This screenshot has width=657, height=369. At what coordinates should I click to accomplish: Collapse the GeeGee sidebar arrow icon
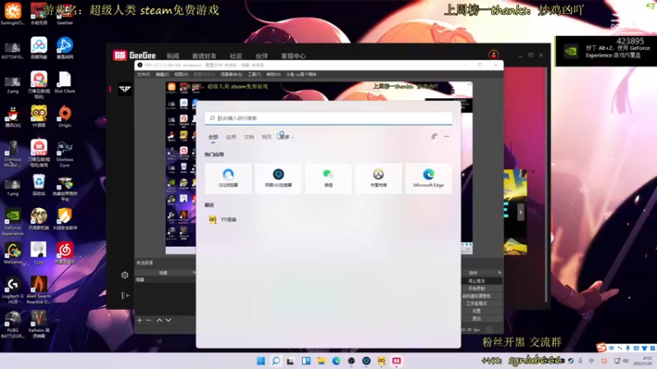(126, 295)
